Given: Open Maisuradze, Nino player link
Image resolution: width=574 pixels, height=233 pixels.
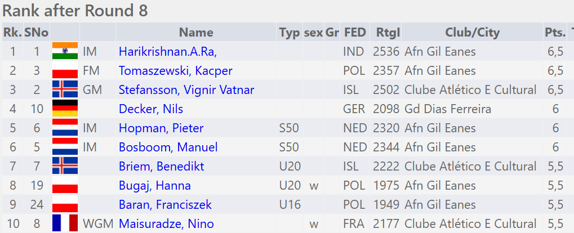Looking at the screenshot, I should pyautogui.click(x=166, y=224).
